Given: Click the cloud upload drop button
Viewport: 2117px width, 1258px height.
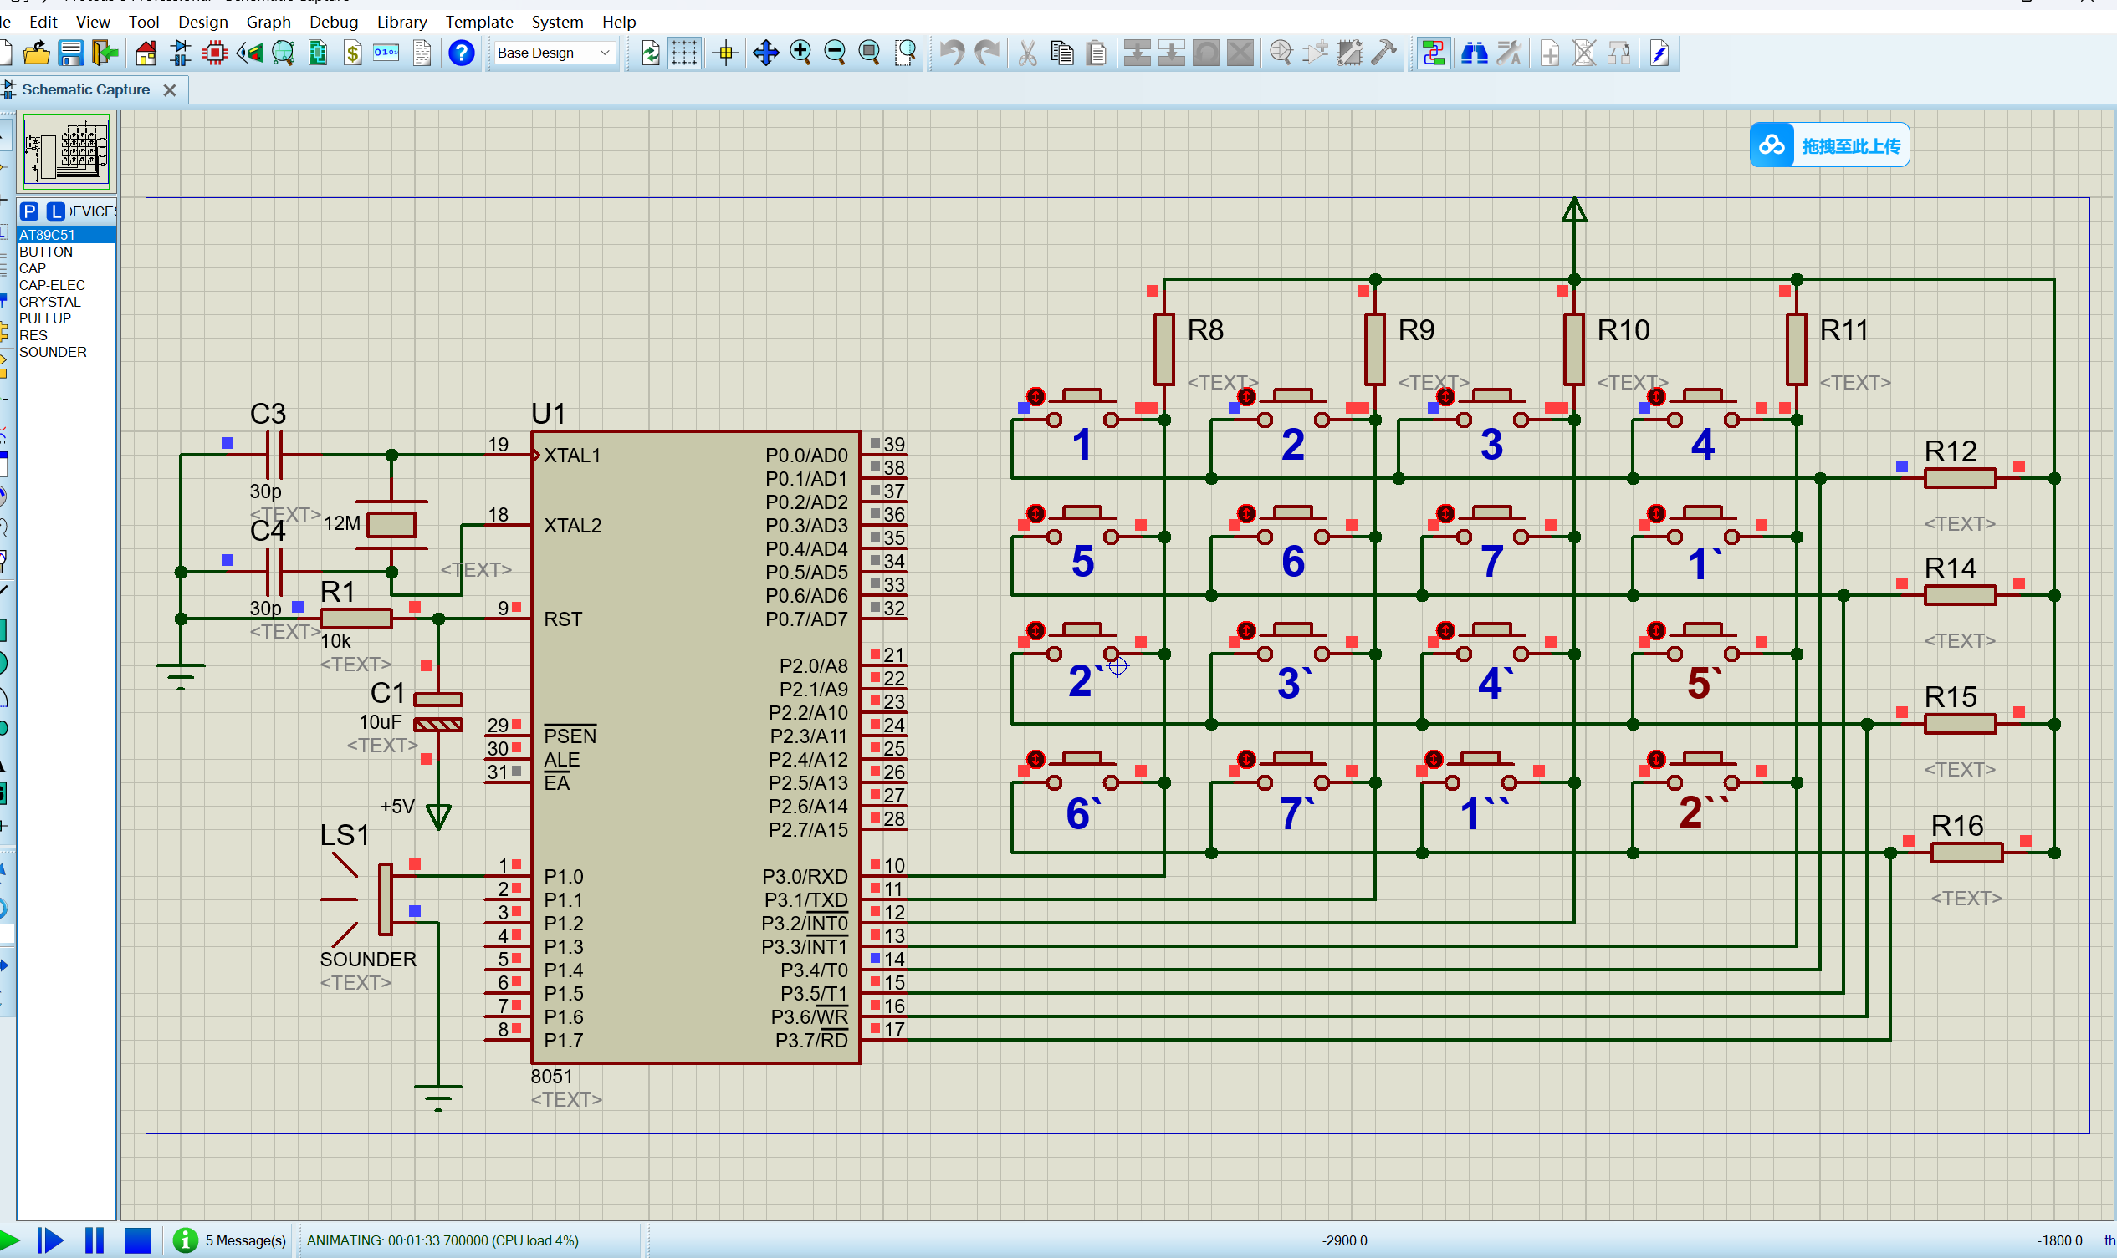Looking at the screenshot, I should click(x=1829, y=145).
